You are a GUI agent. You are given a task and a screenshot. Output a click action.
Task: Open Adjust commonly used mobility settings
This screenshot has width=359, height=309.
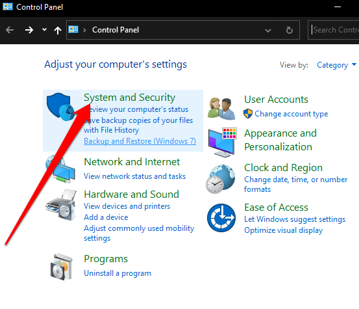pos(139,233)
